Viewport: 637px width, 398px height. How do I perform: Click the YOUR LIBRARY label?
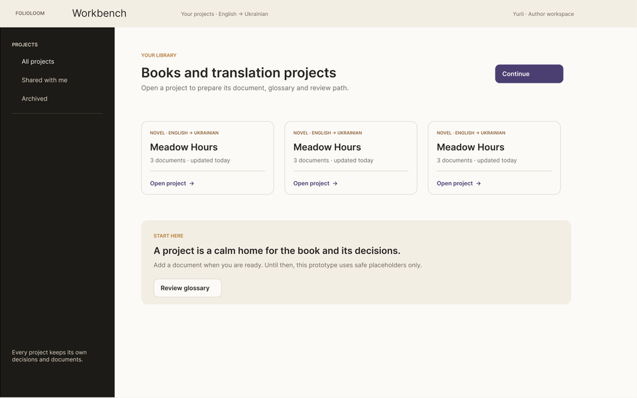[159, 55]
